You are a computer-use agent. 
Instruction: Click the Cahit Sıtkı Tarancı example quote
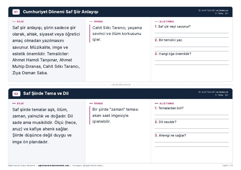[x=117, y=33]
